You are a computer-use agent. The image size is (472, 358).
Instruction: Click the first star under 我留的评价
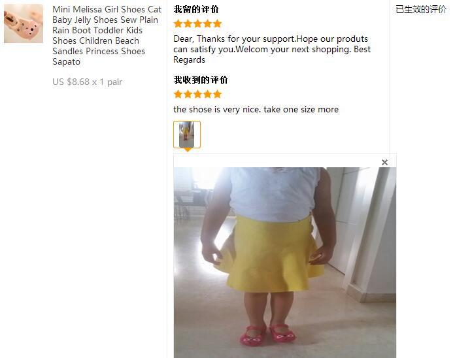pos(178,24)
